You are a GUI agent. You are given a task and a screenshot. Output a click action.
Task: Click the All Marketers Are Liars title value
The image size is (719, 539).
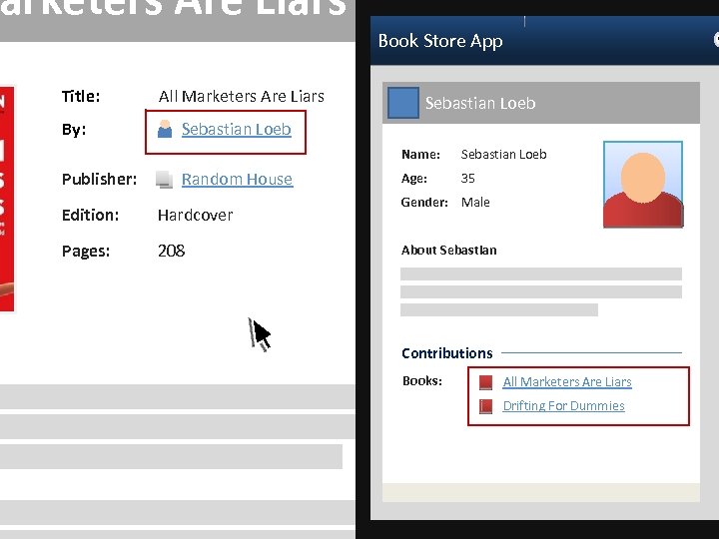pyautogui.click(x=242, y=96)
